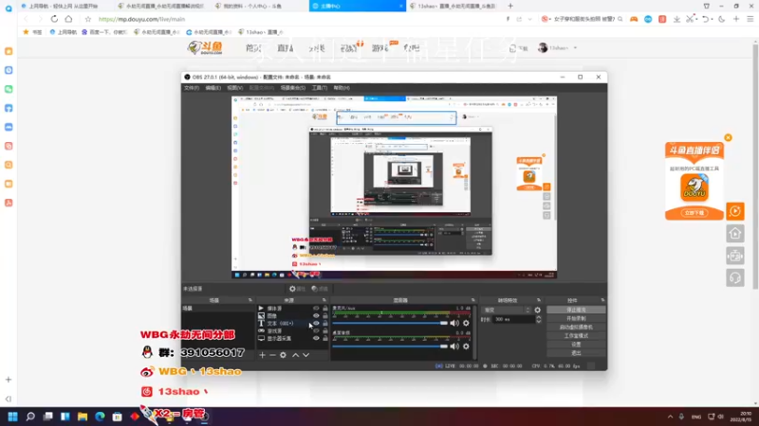
Task: Click the remove source minus icon
Action: (272, 355)
